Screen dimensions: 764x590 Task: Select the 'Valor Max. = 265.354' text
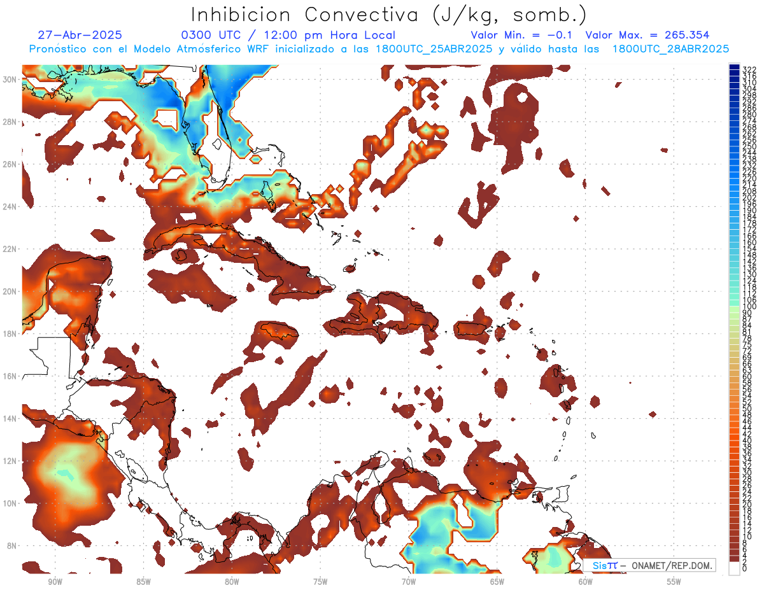647,36
